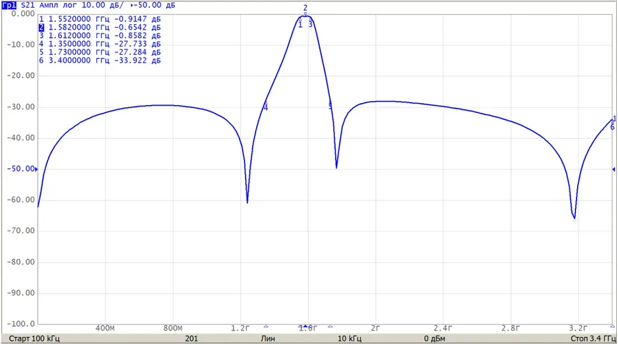Viewport: 618px width, 344px height.
Task: Click the Стоп 3.4 ГГц stop frequency field
Action: [593, 338]
